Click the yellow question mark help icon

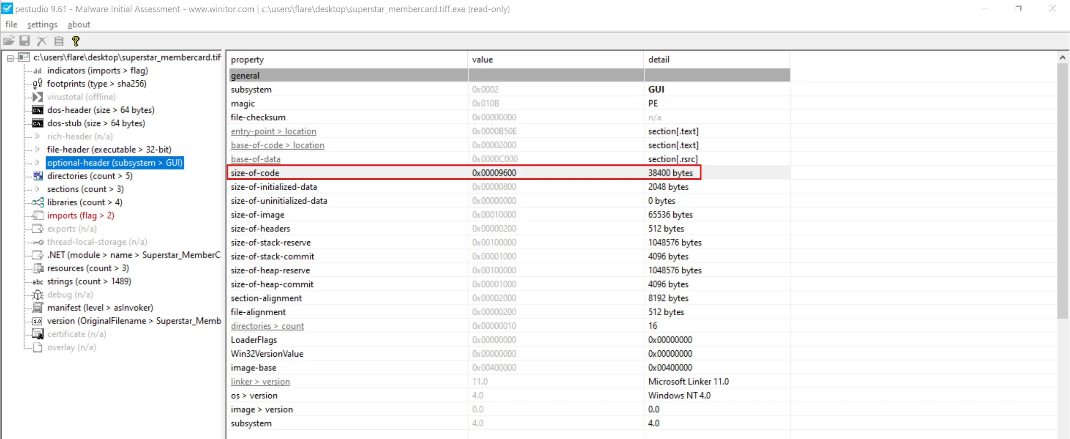pyautogui.click(x=76, y=41)
